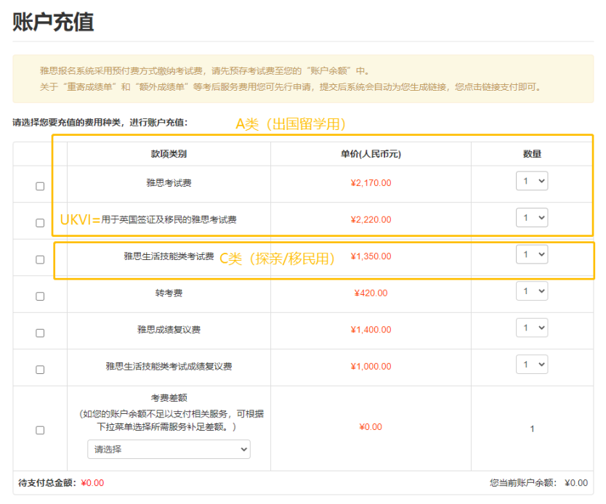The image size is (606, 504).
Task: Select the 雅思生活技能类考试费 checkbox
Action: (x=40, y=259)
